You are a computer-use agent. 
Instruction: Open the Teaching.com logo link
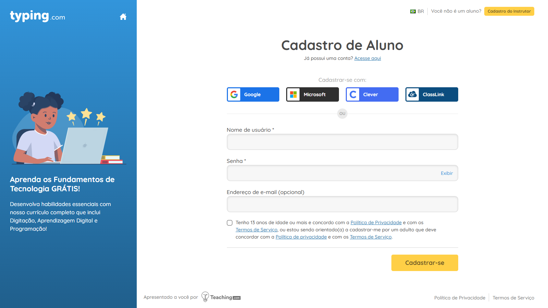[221, 297]
